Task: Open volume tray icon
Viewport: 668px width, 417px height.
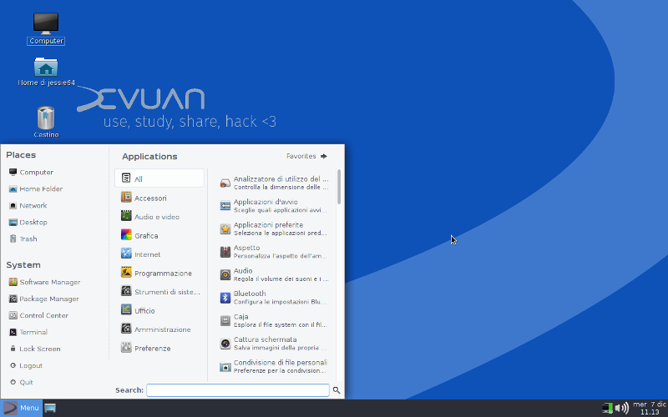Action: point(621,409)
